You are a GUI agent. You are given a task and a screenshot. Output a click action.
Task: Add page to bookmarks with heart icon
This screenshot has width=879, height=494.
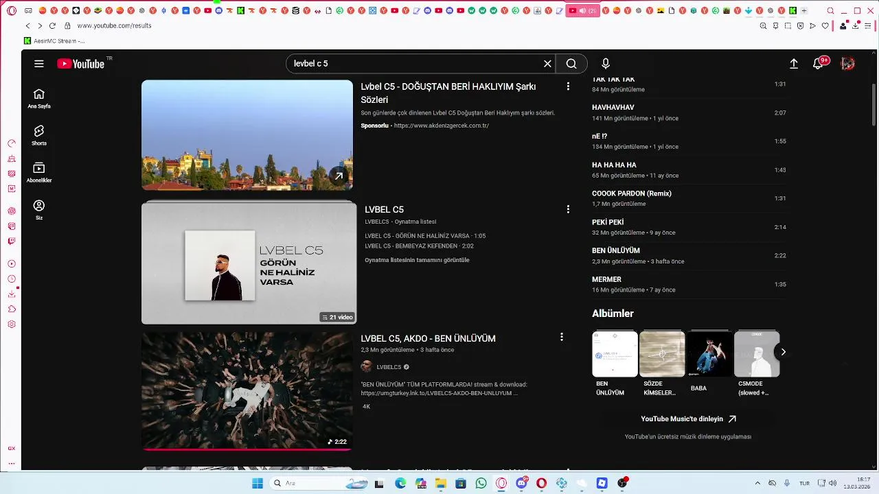[825, 25]
